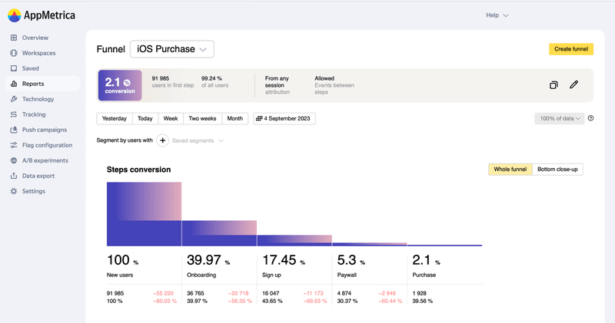Go to A/B experiments in sidebar
The width and height of the screenshot is (615, 323).
pos(45,160)
